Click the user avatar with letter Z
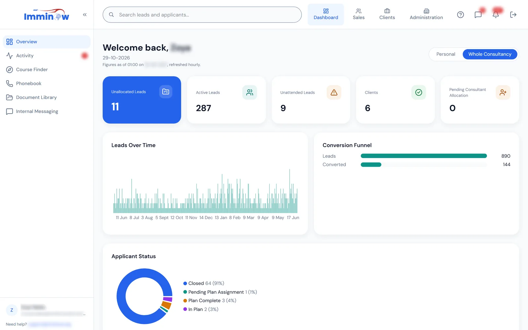Image resolution: width=528 pixels, height=330 pixels. 12,310
